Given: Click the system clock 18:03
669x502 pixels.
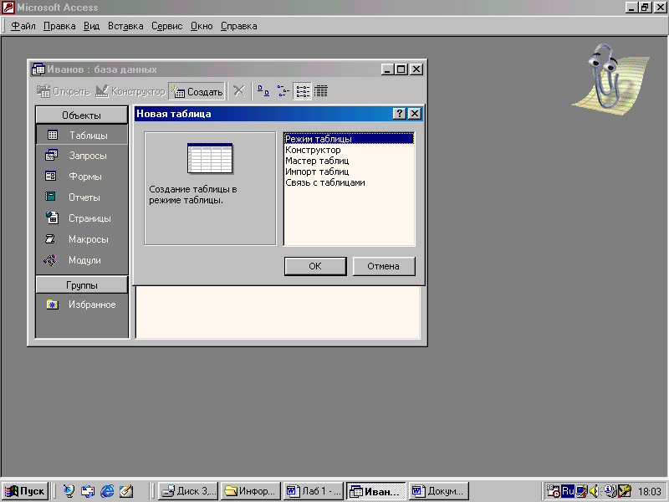Looking at the screenshot, I should coord(650,491).
